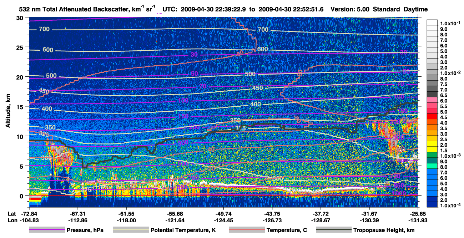Click the pale yellow Potential Temperature legend swatch

click(x=131, y=230)
